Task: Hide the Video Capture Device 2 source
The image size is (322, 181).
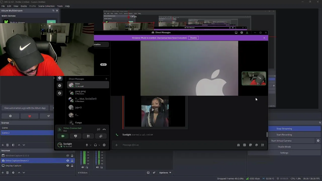Action: pyautogui.click(x=68, y=161)
